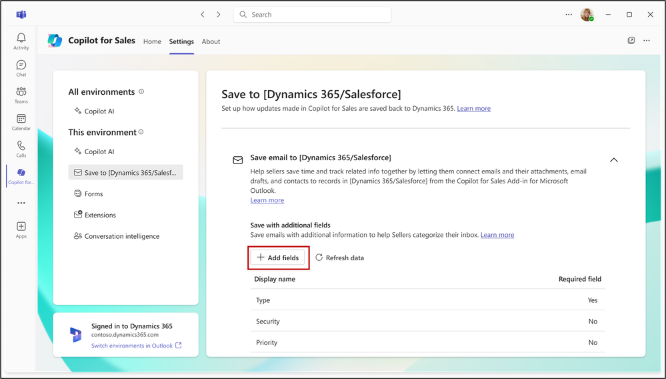Click in the Search box
The height and width of the screenshot is (379, 666).
coord(312,15)
